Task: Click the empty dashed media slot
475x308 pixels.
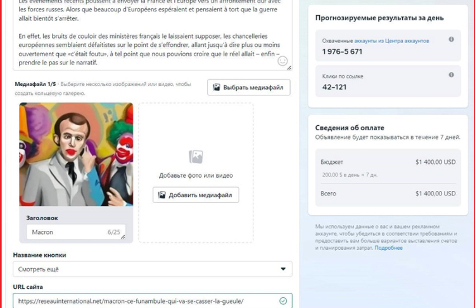Action: pos(196,173)
